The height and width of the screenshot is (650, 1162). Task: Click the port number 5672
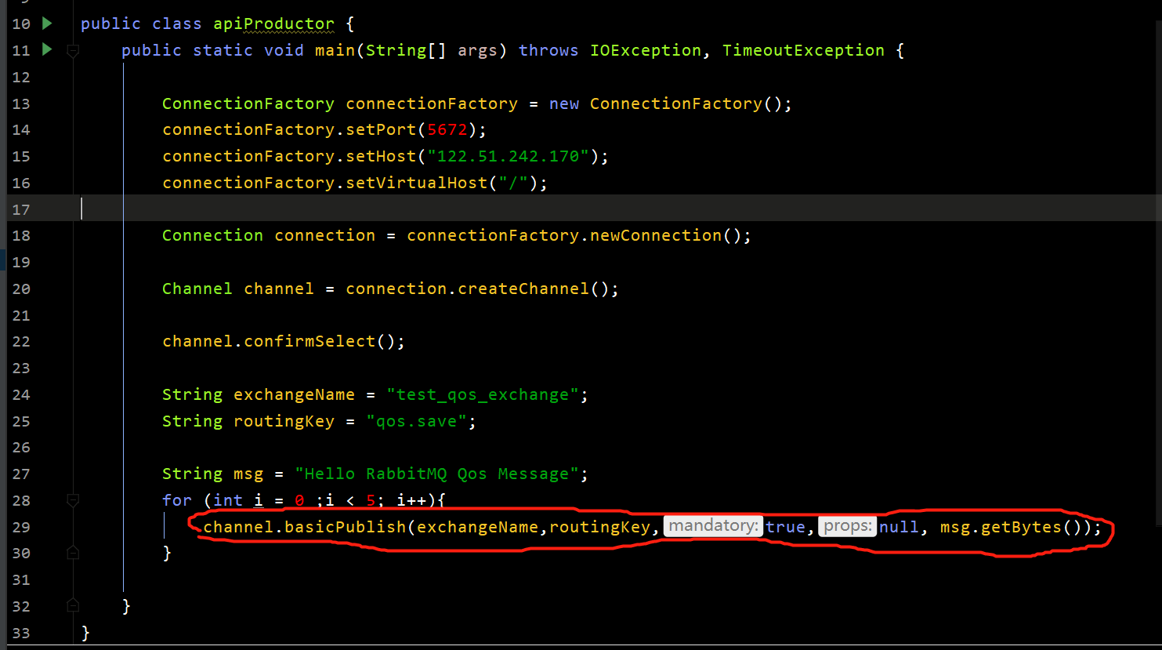[x=447, y=129]
